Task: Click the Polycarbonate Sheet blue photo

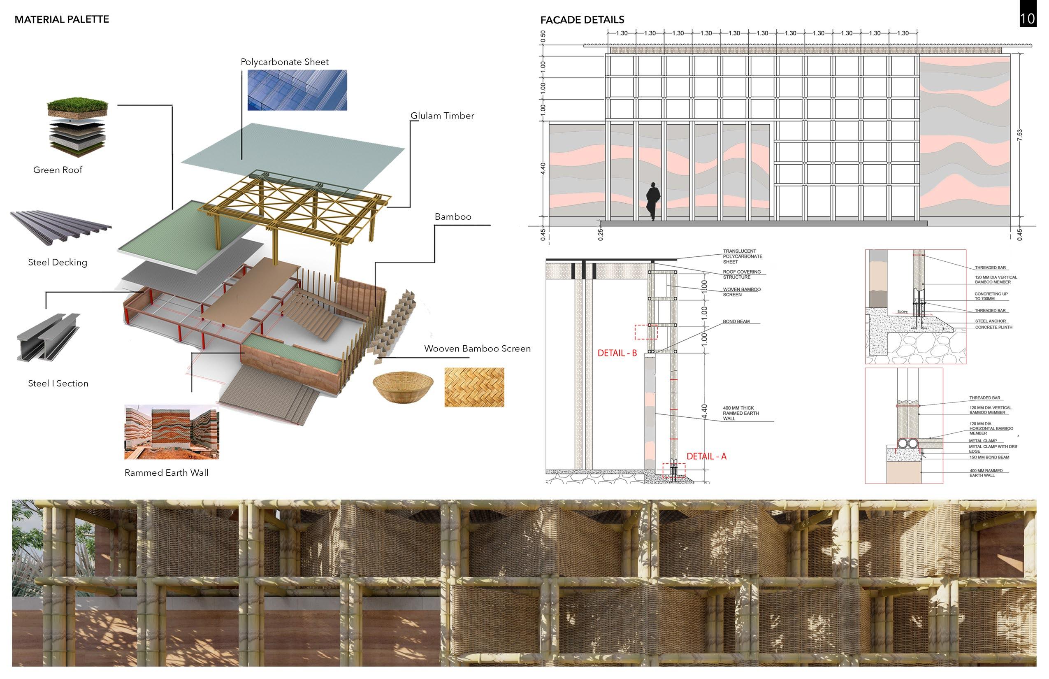Action: (x=297, y=90)
